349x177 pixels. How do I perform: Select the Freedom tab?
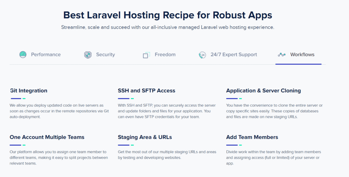coord(165,55)
